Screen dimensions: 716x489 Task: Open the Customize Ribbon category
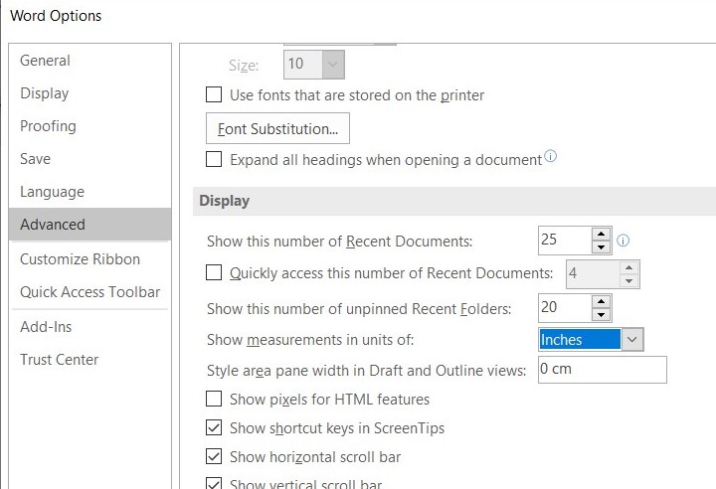89,258
